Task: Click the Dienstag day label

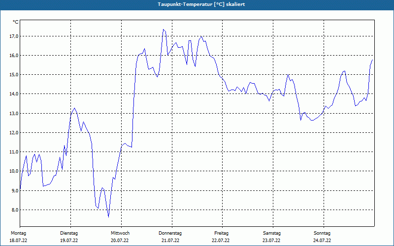Action: (x=69, y=233)
